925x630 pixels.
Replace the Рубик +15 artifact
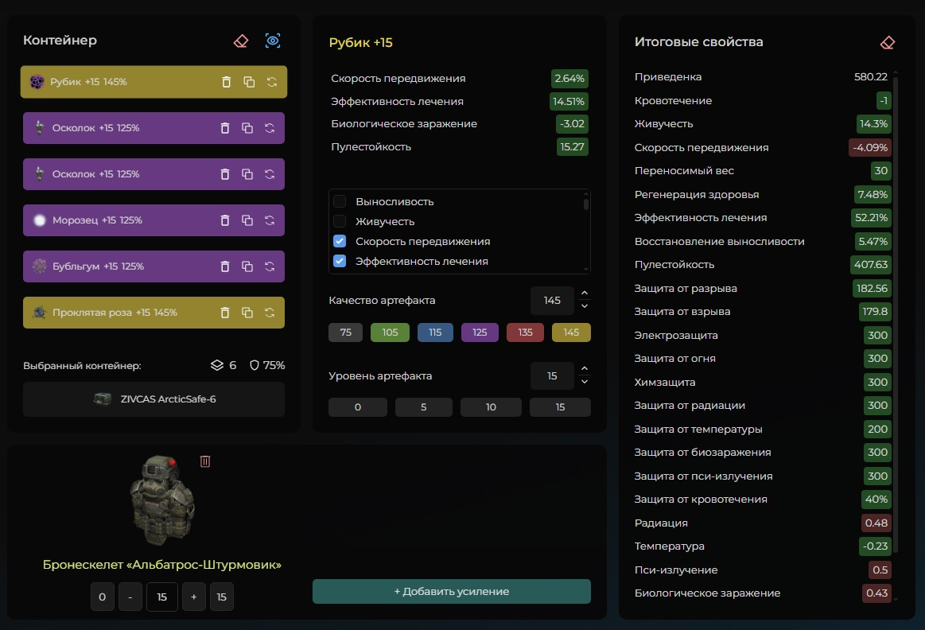coord(272,82)
